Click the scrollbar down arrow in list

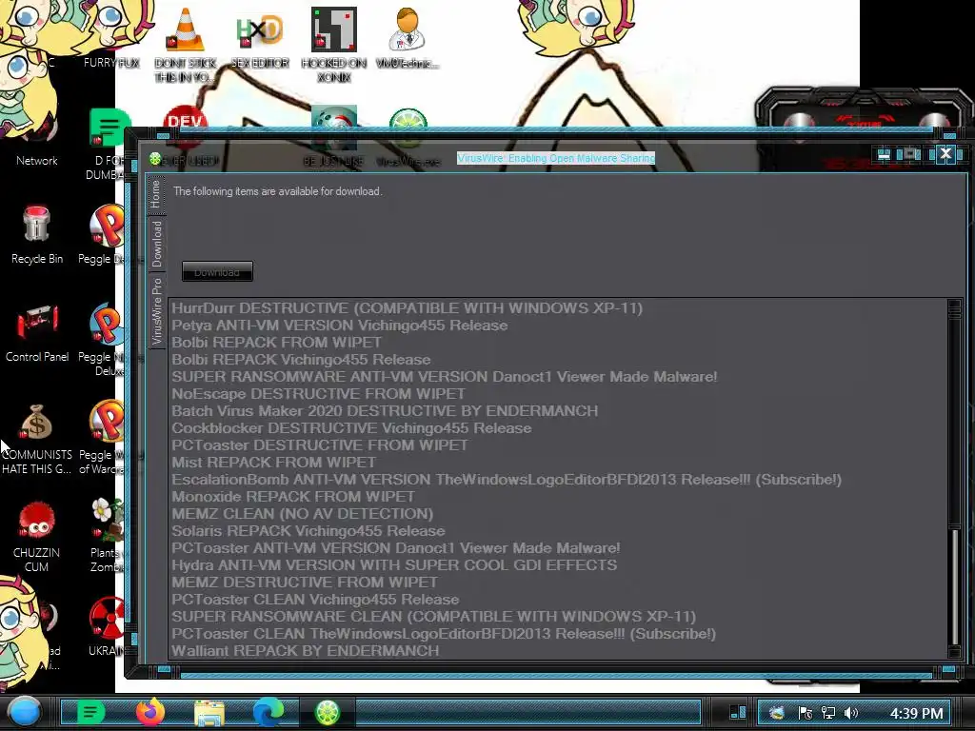[x=954, y=651]
